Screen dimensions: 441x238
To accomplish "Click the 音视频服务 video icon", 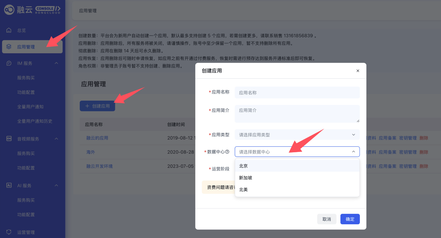I will coord(9,139).
